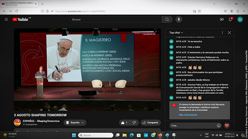Open the emoji picker in the chat box
The image size is (248, 139).
click(x=219, y=126)
